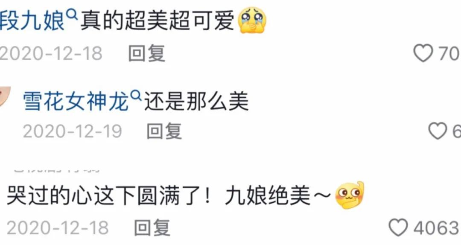Select the comment text 真的超美超可爱
The width and height of the screenshot is (461, 245).
[x=157, y=20]
